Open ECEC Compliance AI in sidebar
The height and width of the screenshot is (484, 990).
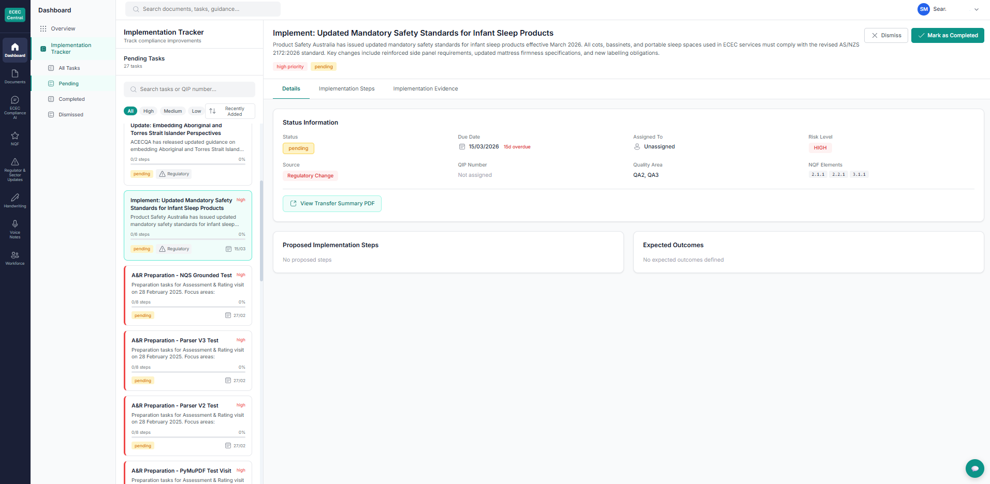click(15, 108)
